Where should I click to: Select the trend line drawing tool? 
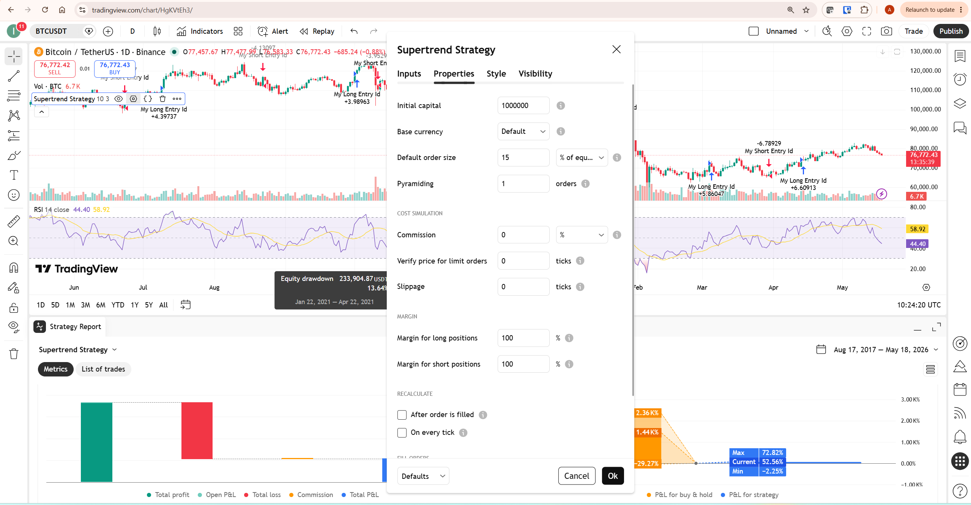click(14, 76)
